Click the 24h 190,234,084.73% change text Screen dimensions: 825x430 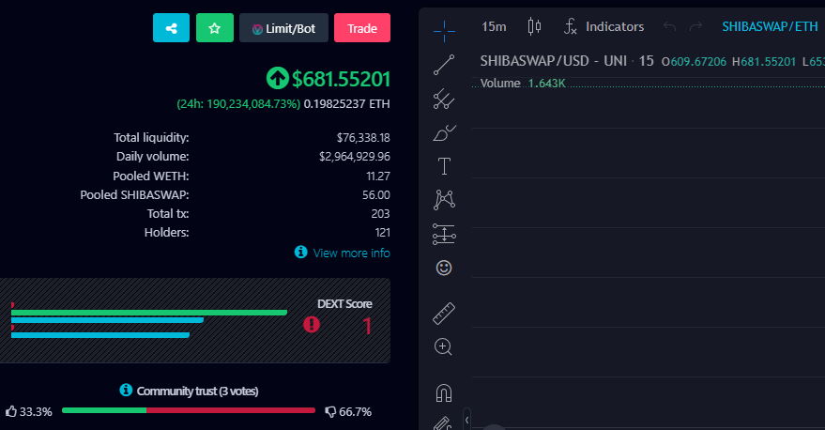[238, 103]
